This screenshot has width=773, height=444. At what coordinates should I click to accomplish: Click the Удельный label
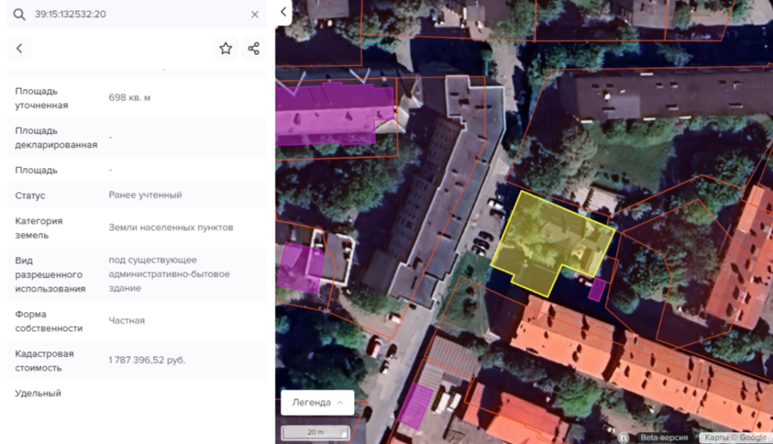click(x=38, y=393)
